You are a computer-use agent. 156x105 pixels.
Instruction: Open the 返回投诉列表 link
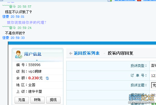pyautogui.click(x=87, y=53)
